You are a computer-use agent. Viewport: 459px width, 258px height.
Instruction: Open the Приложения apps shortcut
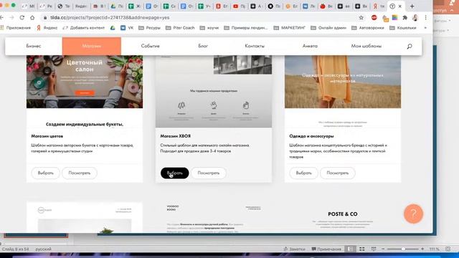[15, 28]
